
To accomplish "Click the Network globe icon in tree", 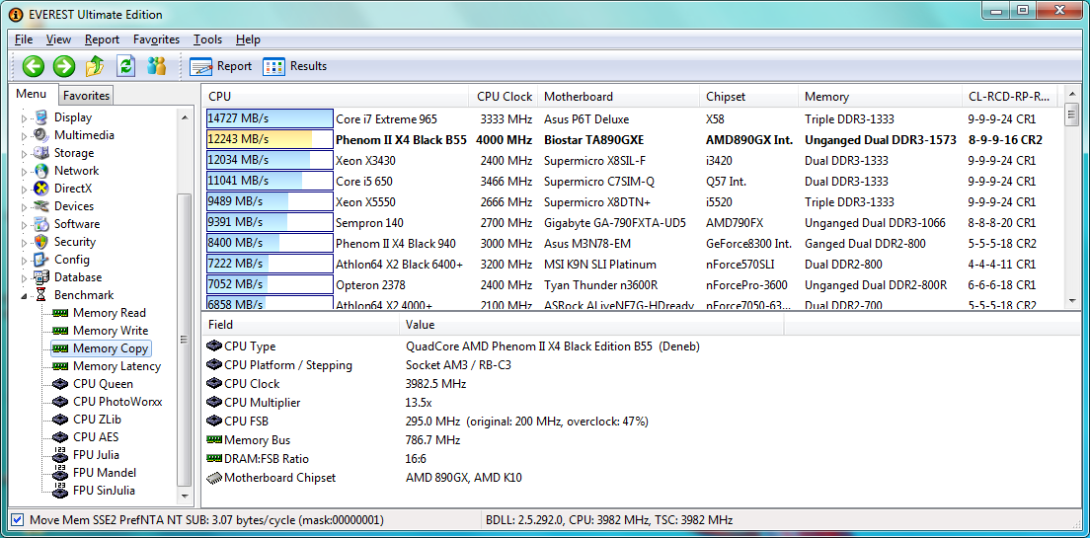I will tap(41, 171).
